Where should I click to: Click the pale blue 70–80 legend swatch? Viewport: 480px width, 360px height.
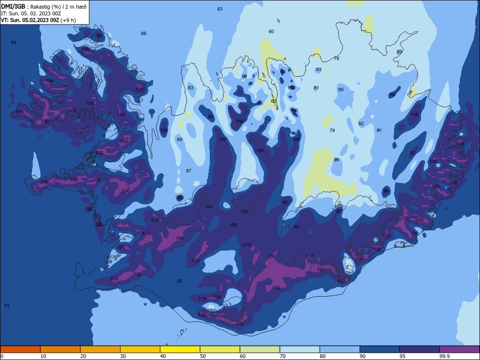pyautogui.click(x=300, y=349)
